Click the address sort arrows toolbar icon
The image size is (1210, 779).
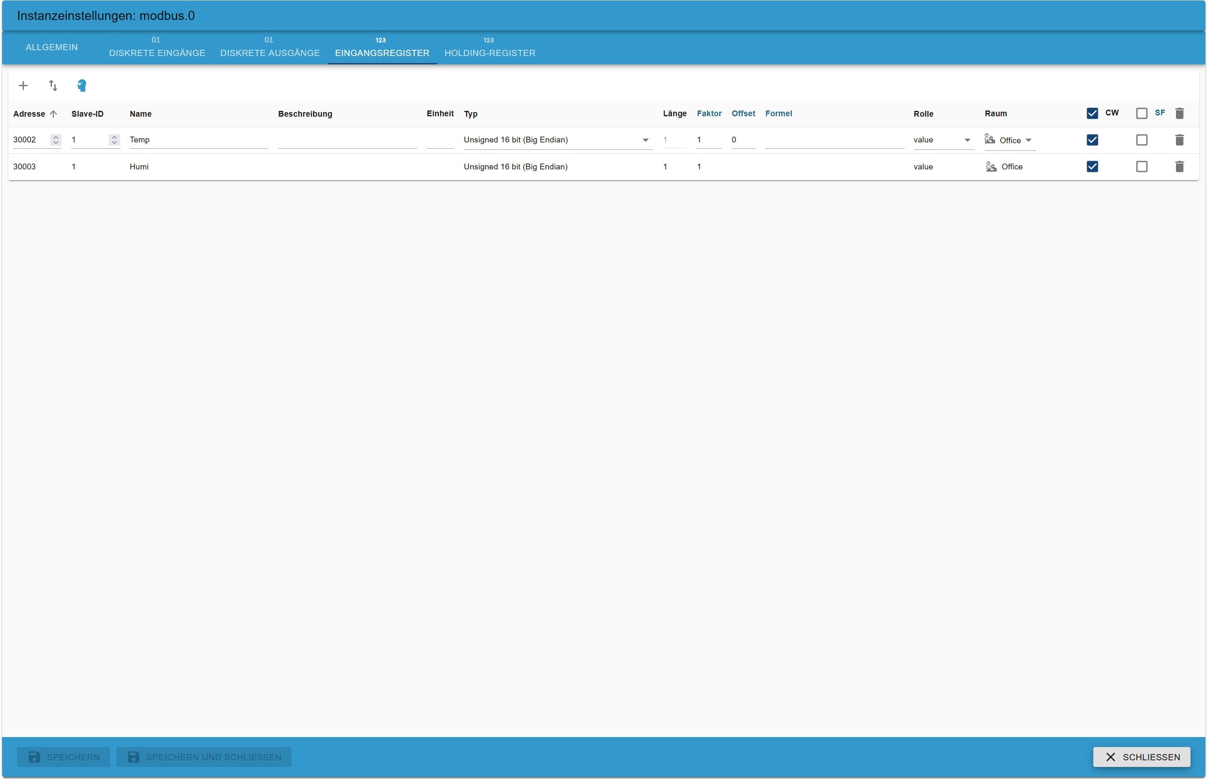tap(53, 86)
